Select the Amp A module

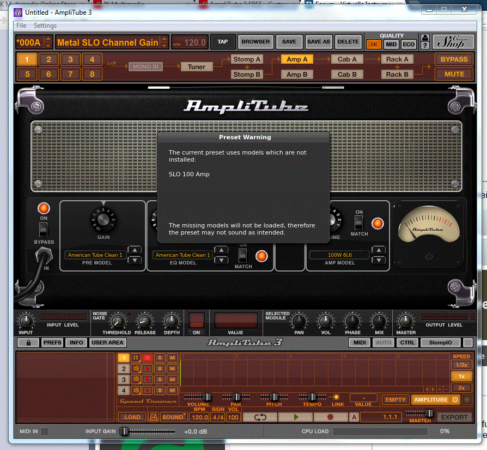297,59
